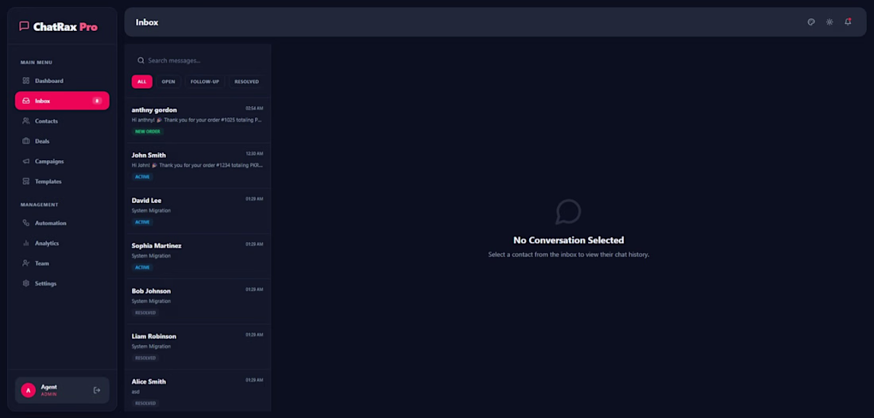The width and height of the screenshot is (874, 418).
Task: Filter conversations by OPEN
Action: point(168,82)
